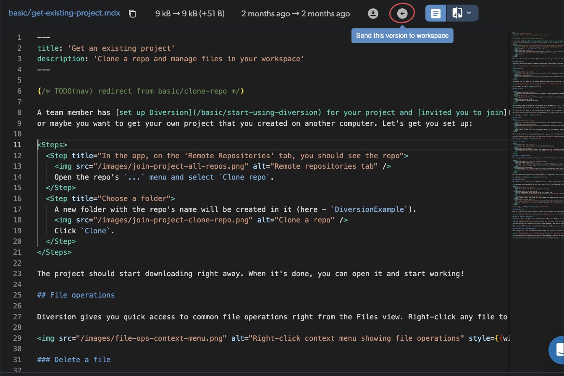Open the basic/get-existing-project.mdx file link

[x=64, y=13]
